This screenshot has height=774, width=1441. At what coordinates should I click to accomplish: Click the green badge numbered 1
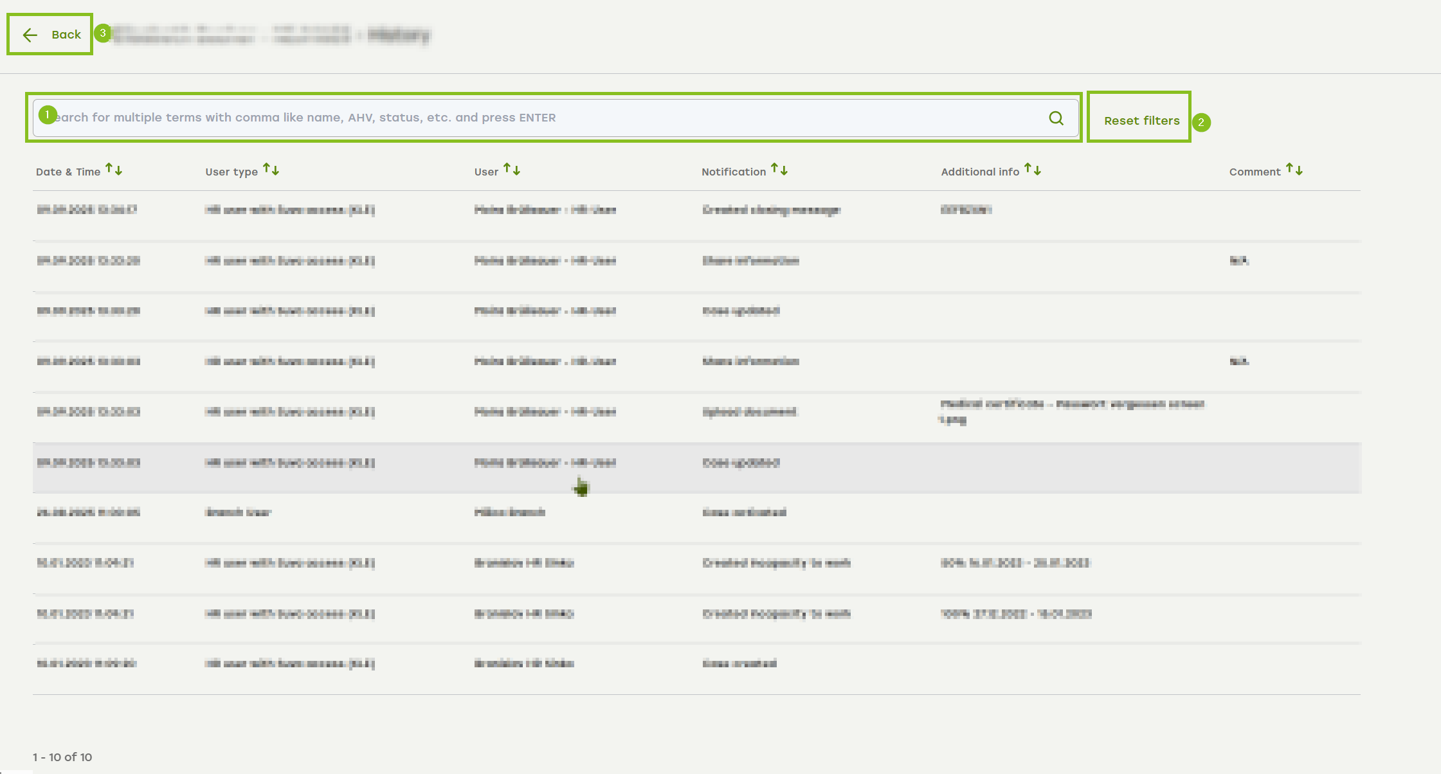click(48, 114)
